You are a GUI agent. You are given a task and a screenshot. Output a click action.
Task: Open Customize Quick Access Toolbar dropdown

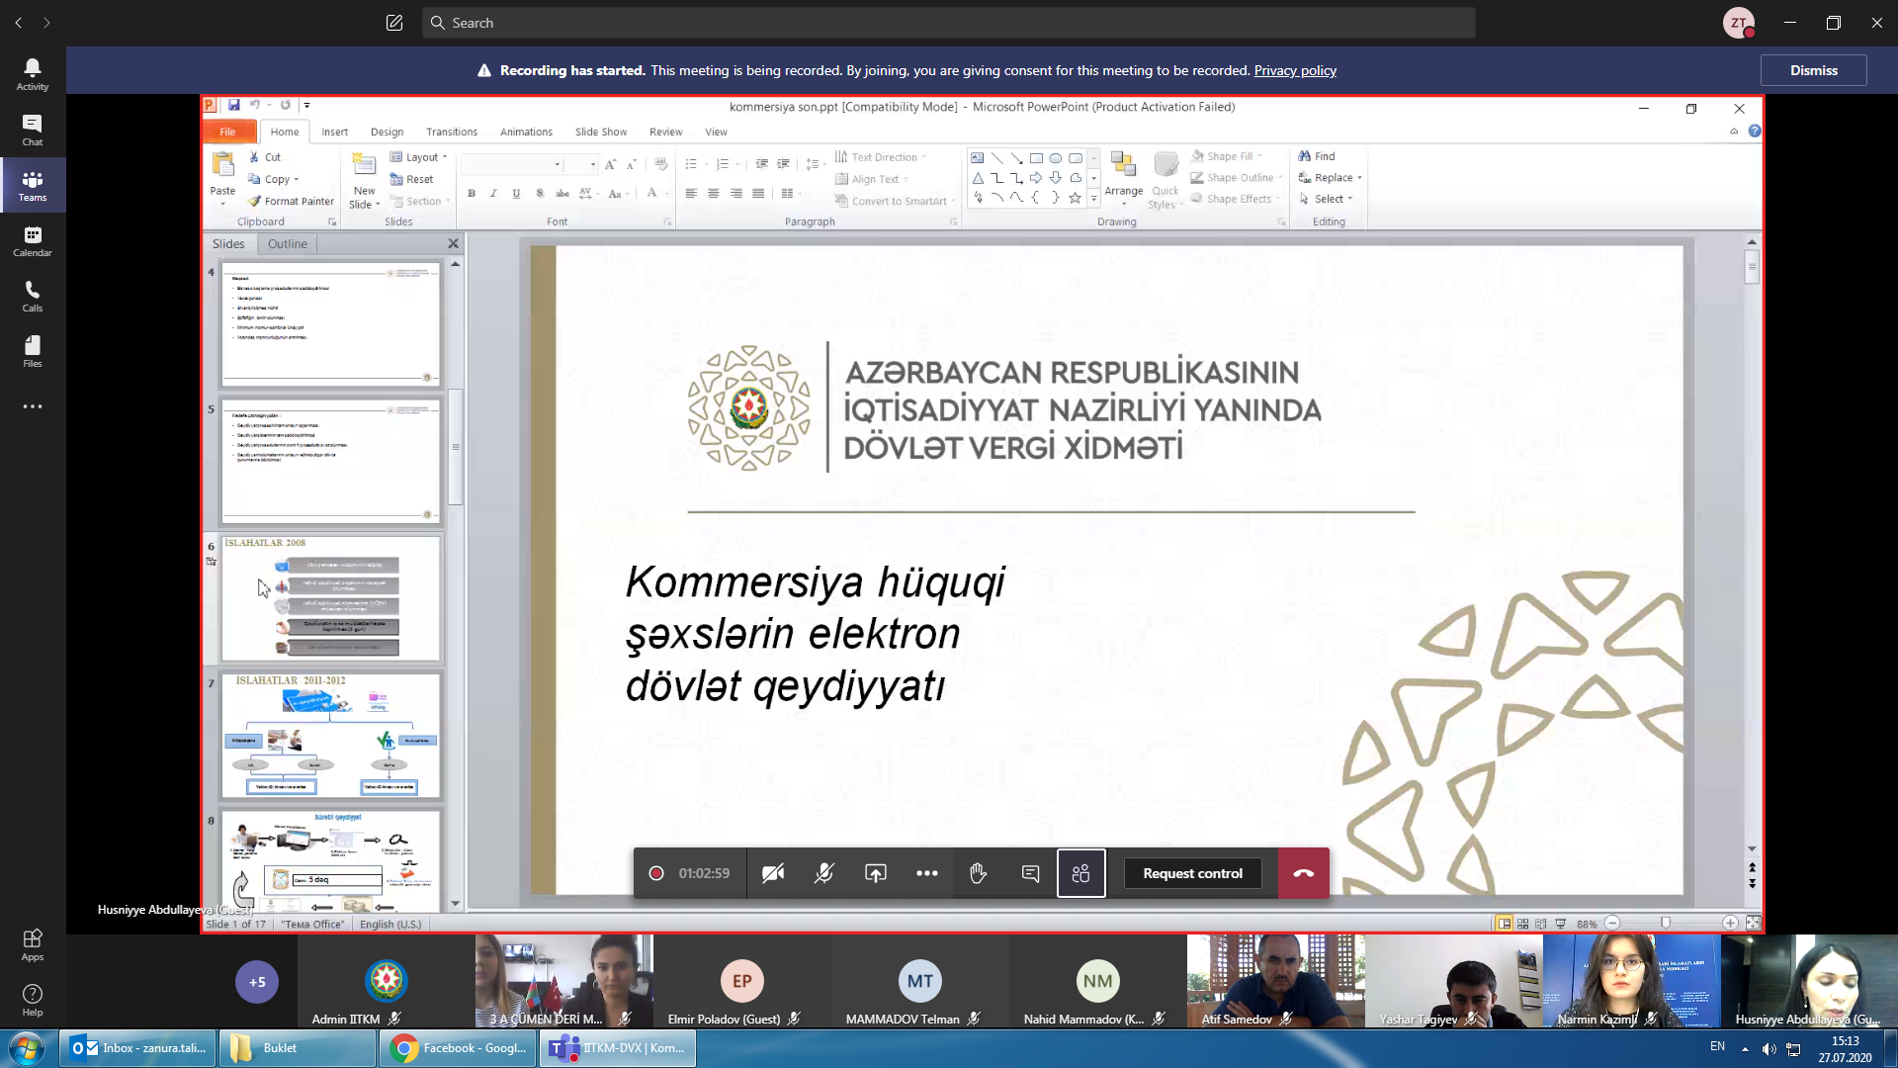306,105
